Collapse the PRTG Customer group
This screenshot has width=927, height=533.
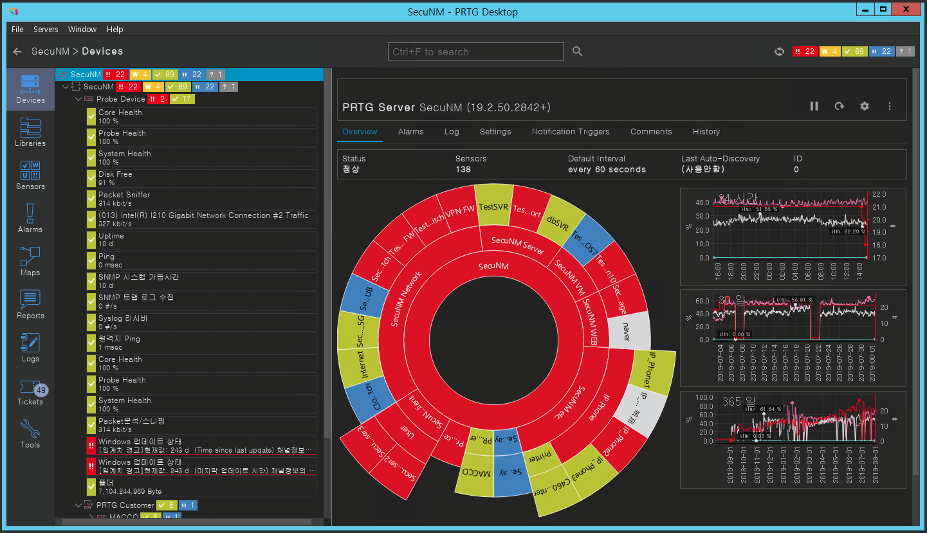(78, 505)
